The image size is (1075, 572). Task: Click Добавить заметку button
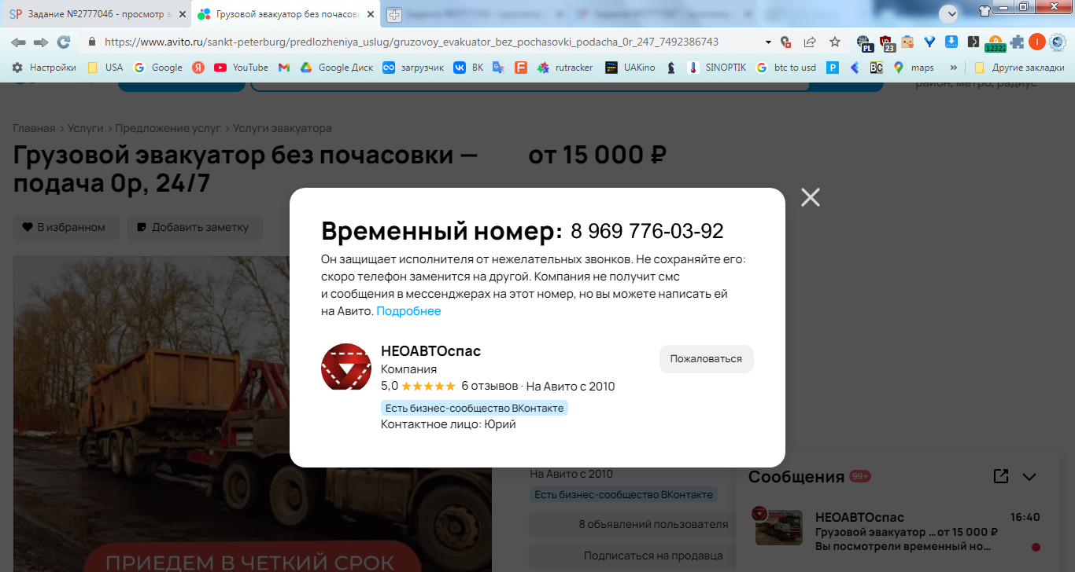(x=194, y=228)
